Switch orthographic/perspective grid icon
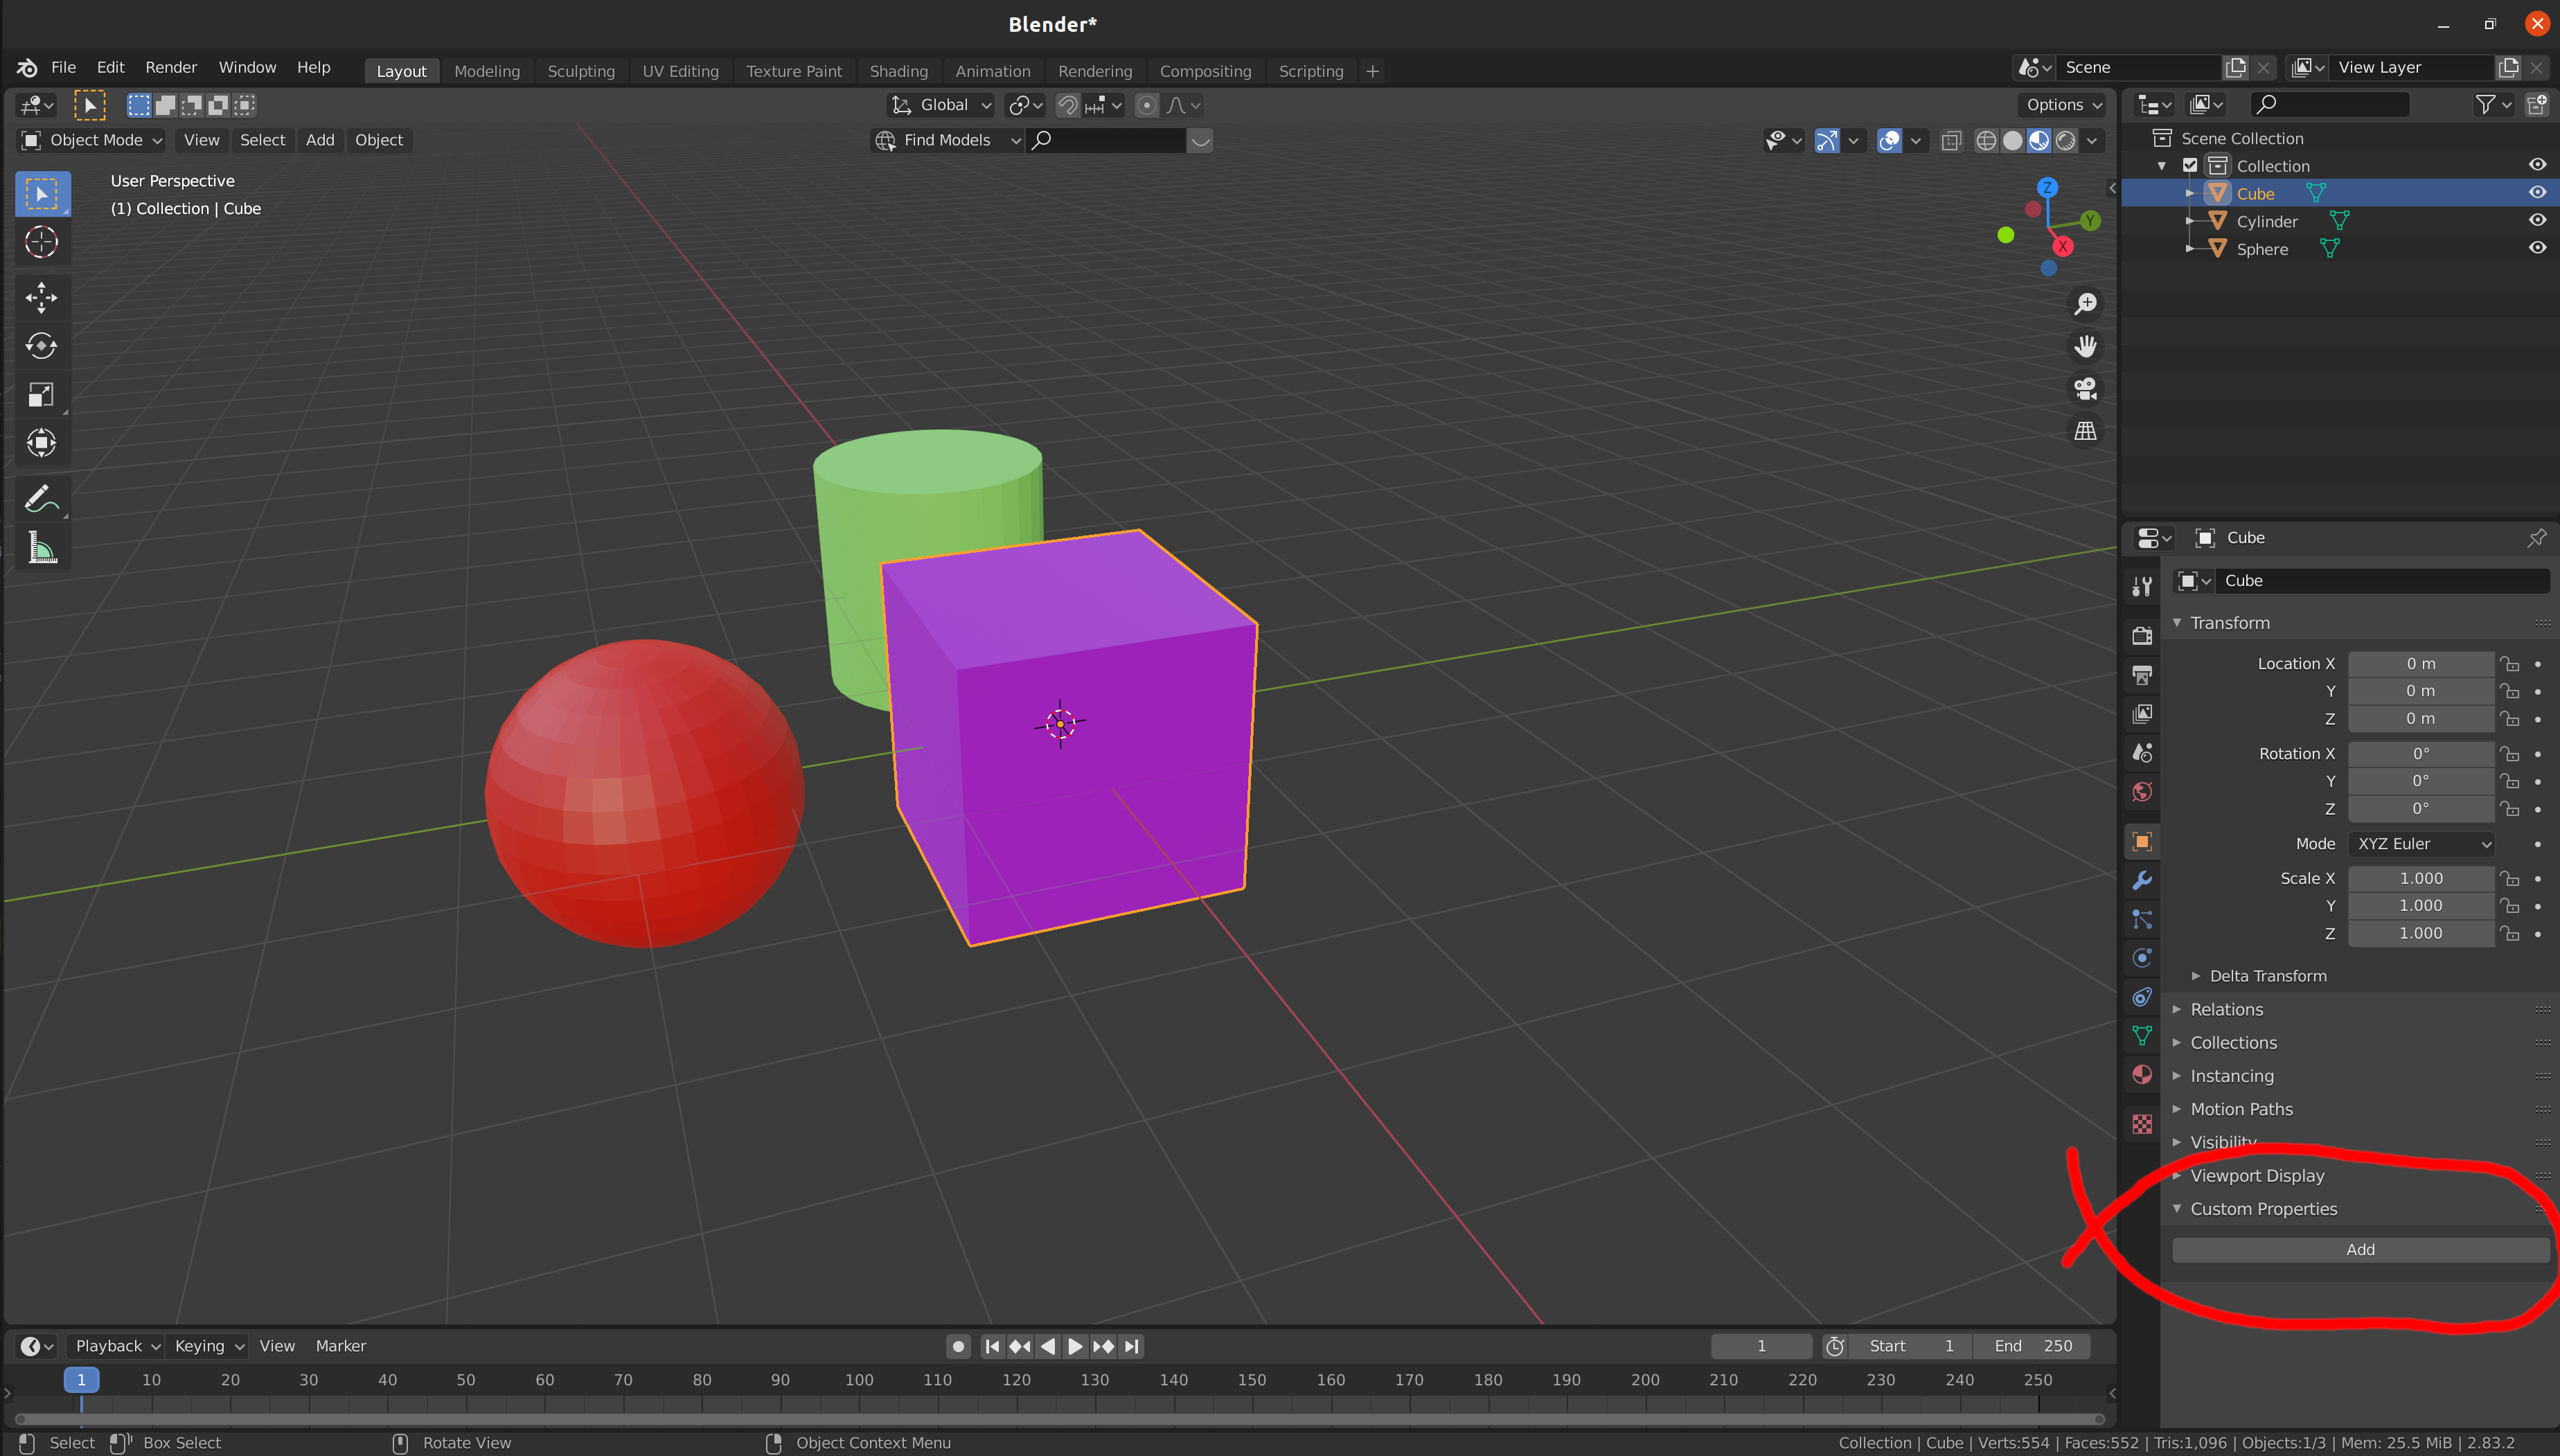Screen dimensions: 2560x1456 [x=2085, y=431]
